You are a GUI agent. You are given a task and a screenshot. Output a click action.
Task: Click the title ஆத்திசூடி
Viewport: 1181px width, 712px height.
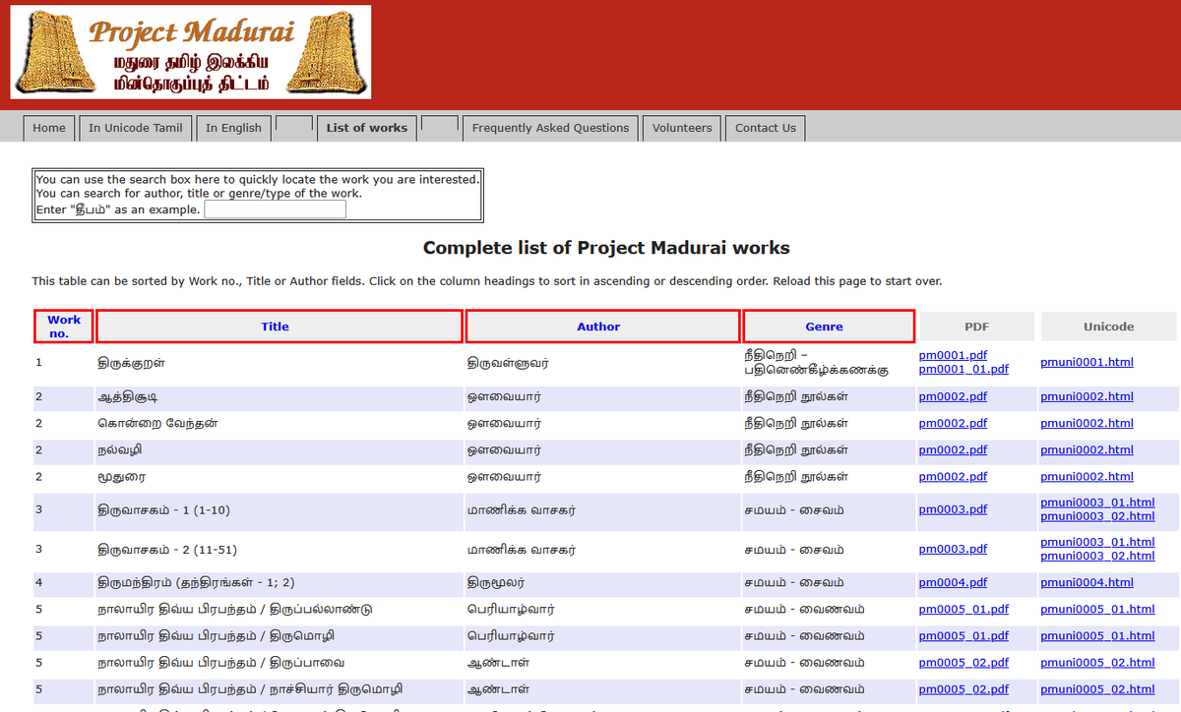click(127, 396)
